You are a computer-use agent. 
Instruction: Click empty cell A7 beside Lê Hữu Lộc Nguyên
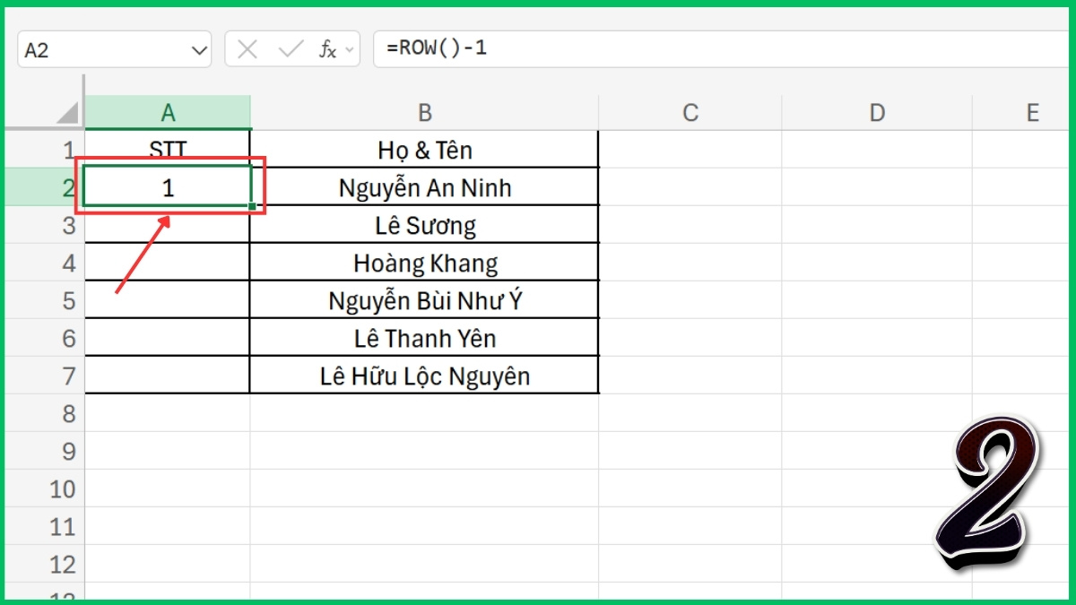168,376
